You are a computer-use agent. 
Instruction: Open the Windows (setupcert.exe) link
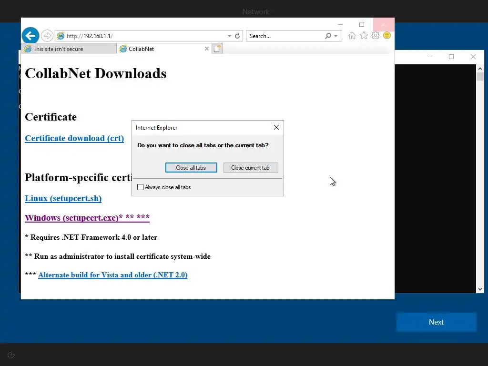pos(87,217)
